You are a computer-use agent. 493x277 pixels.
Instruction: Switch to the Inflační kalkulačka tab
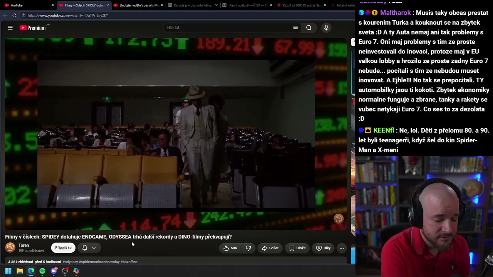(x=343, y=5)
